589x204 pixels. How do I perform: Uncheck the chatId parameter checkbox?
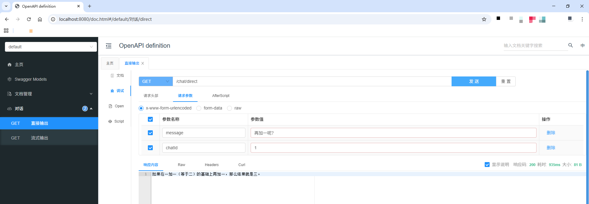[x=150, y=148]
